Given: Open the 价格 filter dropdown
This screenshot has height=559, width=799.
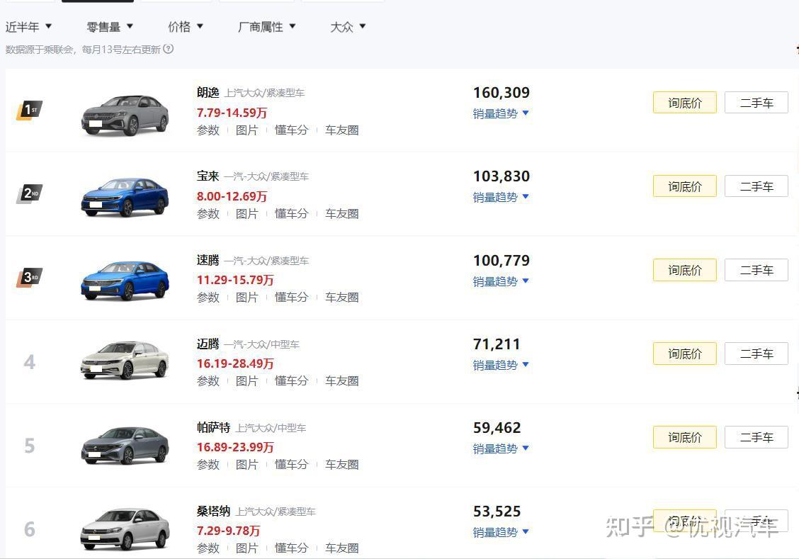Looking at the screenshot, I should 186,27.
